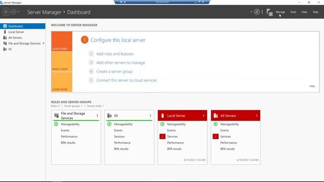324x182 pixels.
Task: Click the back navigation arrow
Action: (x=6, y=12)
